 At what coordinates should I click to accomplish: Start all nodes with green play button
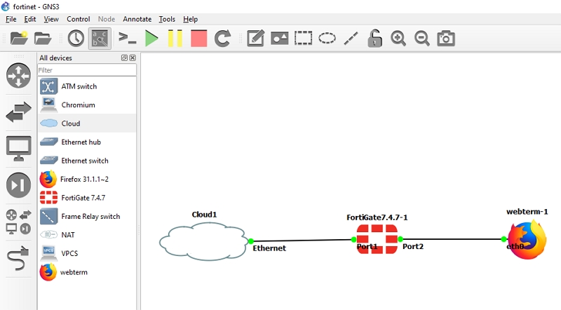pyautogui.click(x=151, y=39)
